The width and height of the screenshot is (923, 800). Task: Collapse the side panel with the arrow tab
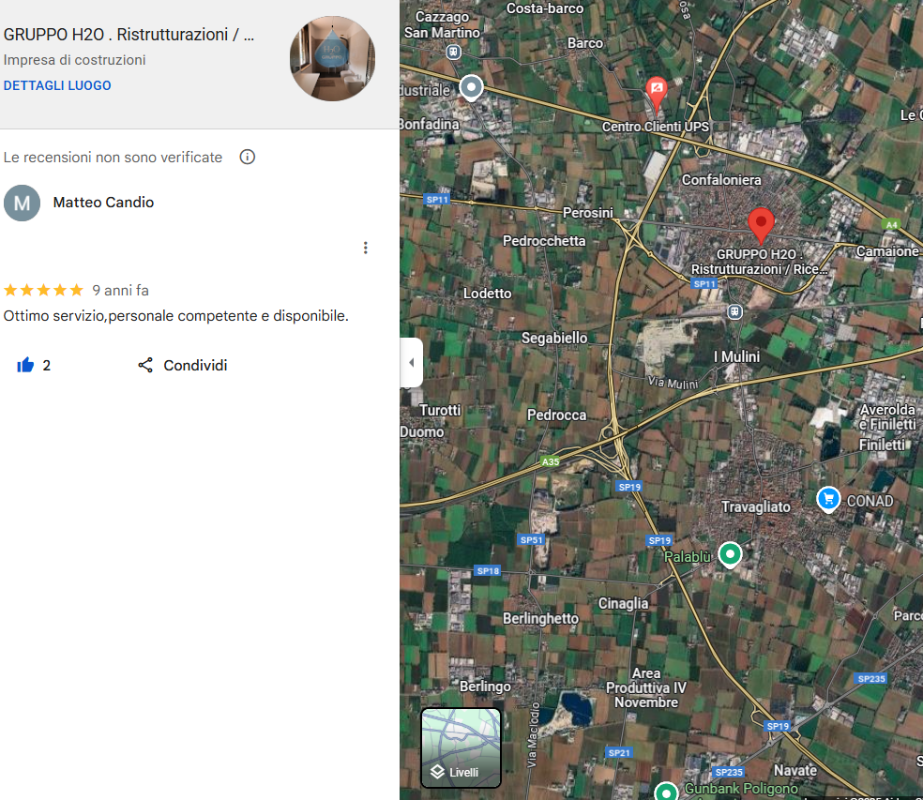[x=412, y=363]
